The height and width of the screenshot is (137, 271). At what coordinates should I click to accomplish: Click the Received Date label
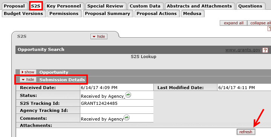(38, 88)
